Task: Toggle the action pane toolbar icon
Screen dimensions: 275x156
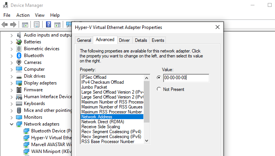Action: coord(57,25)
